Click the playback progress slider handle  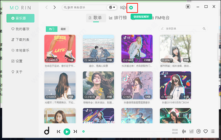(x=84, y=132)
